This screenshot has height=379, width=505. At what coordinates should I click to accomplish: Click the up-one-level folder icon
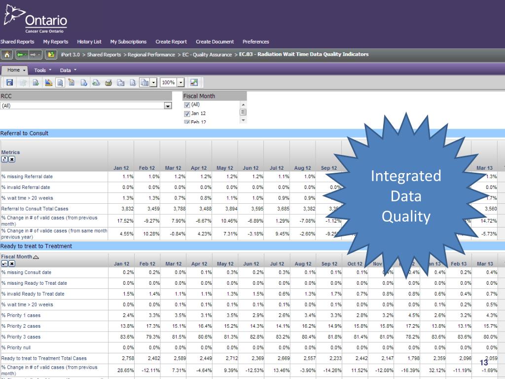[x=51, y=55]
